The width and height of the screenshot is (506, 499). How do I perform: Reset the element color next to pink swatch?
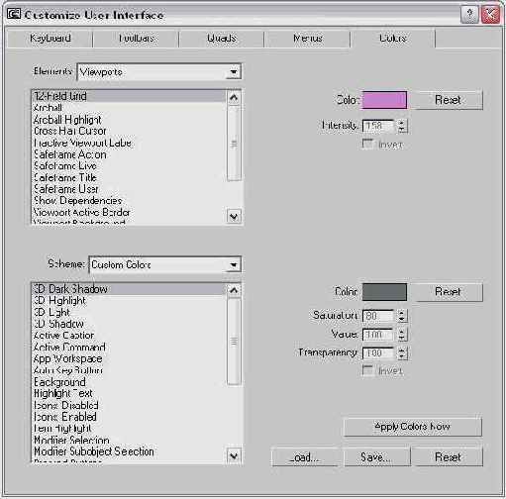448,100
